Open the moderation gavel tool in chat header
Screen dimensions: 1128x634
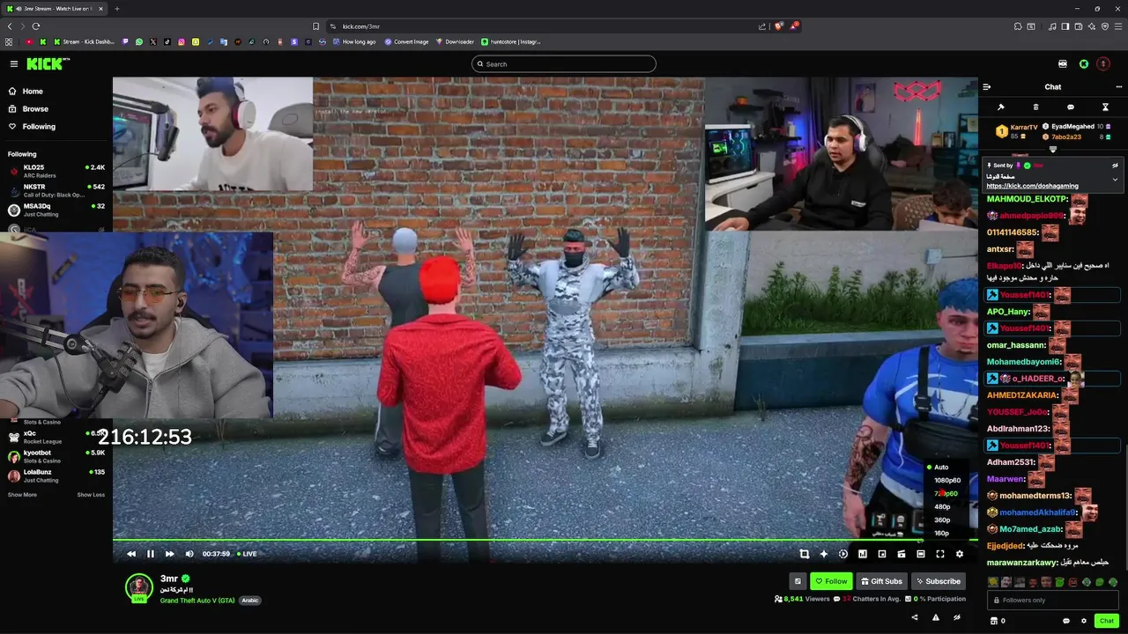point(1001,107)
